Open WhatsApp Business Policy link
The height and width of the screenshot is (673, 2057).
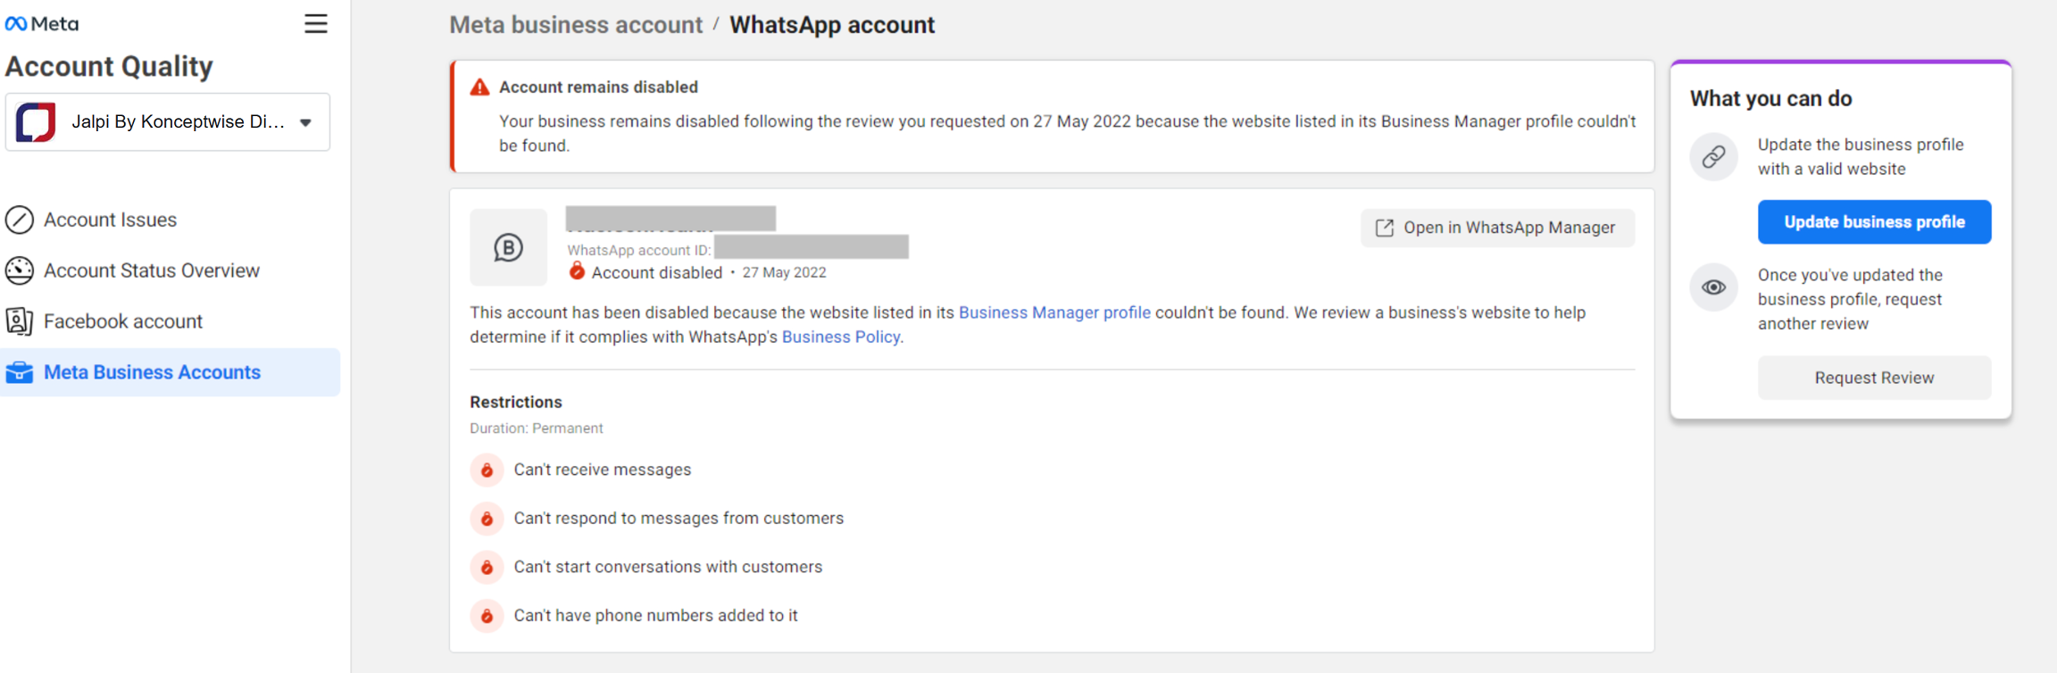(841, 336)
